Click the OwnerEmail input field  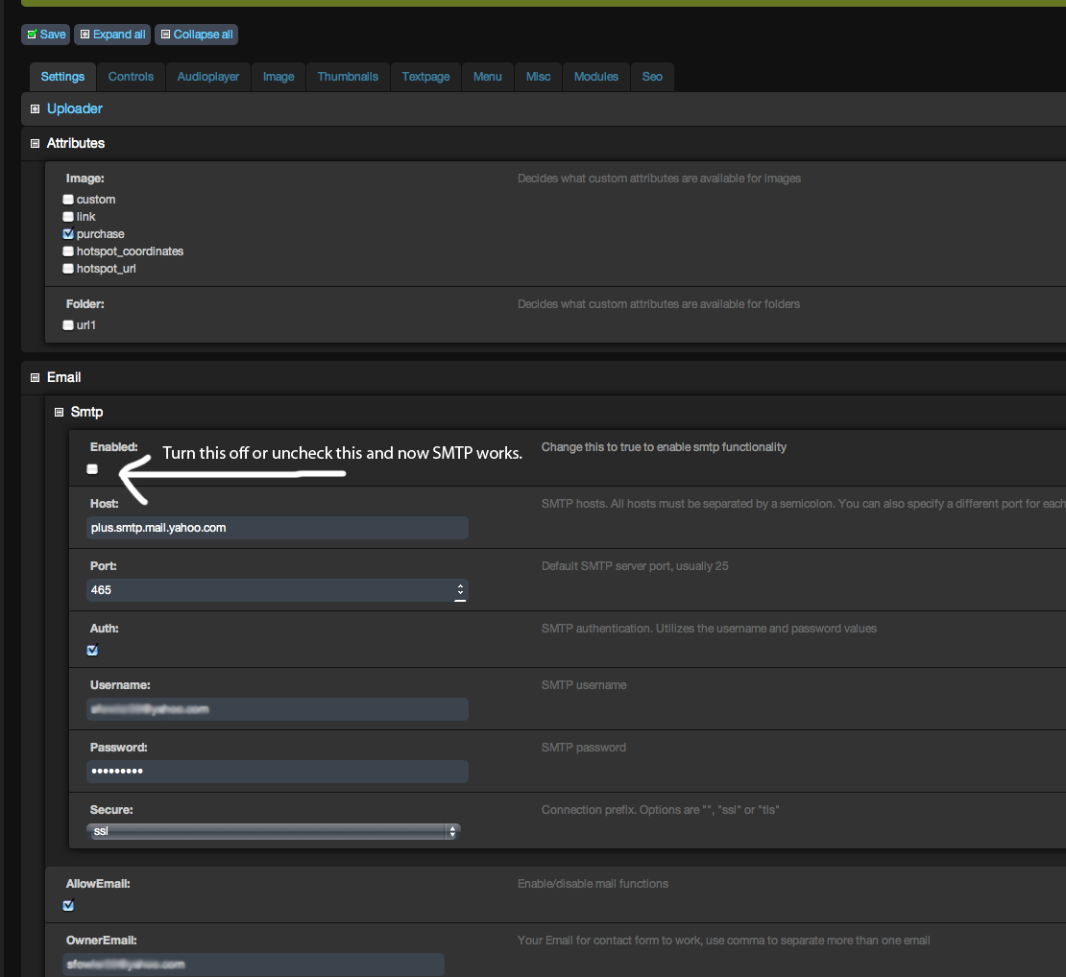[254, 965]
